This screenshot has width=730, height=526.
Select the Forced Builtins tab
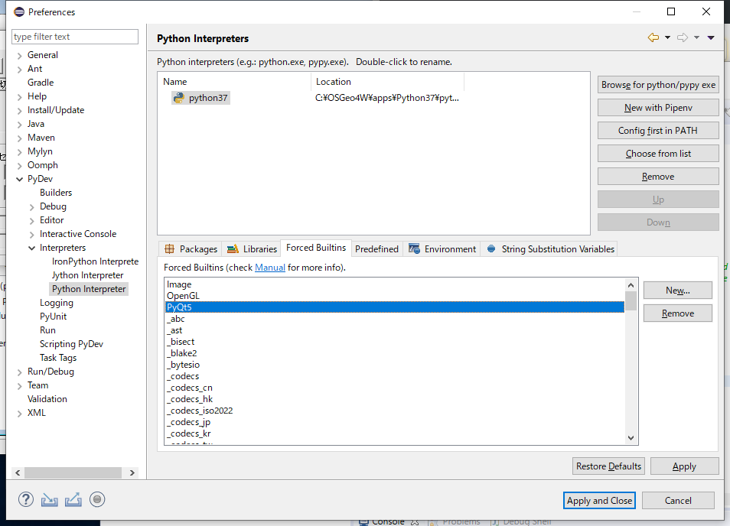[316, 248]
